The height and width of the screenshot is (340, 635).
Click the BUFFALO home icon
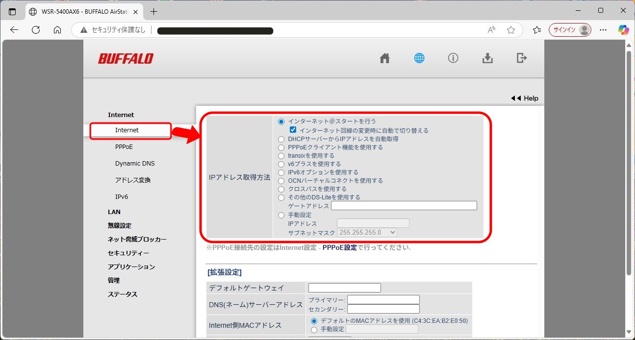[384, 58]
